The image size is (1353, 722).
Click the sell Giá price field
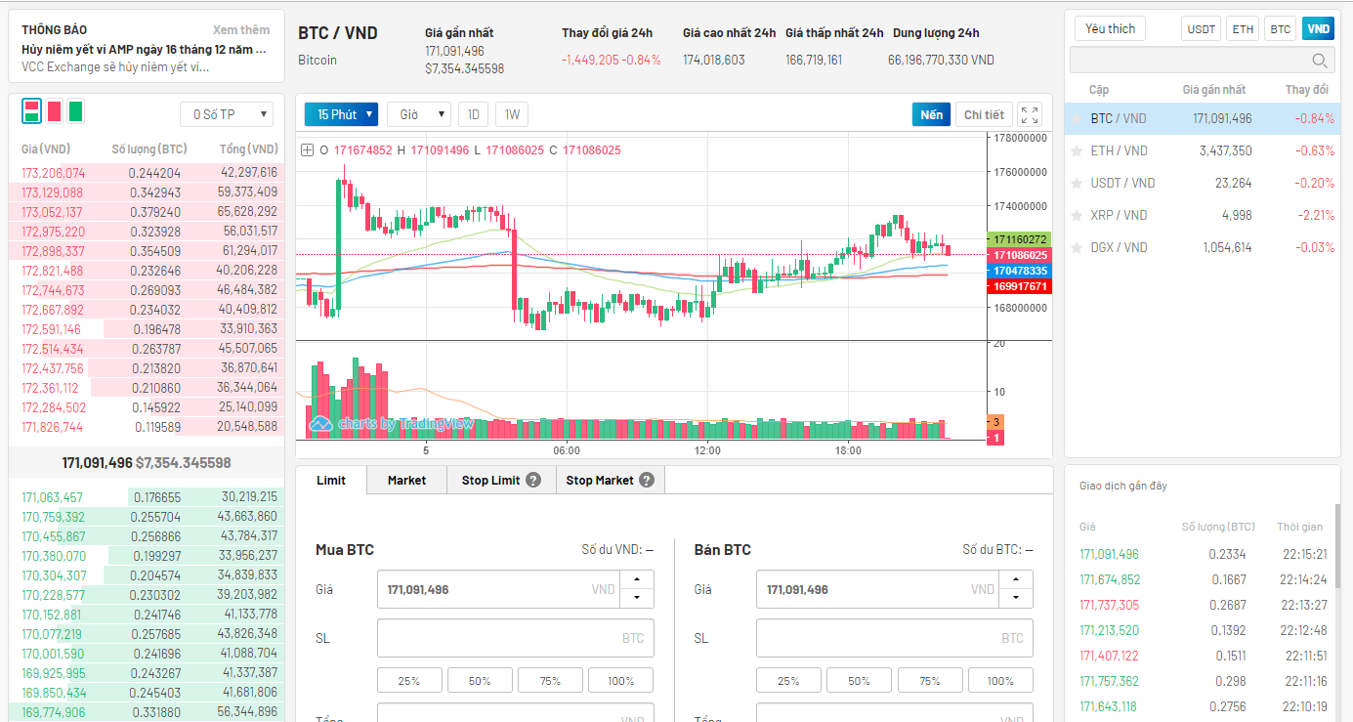[x=878, y=589]
